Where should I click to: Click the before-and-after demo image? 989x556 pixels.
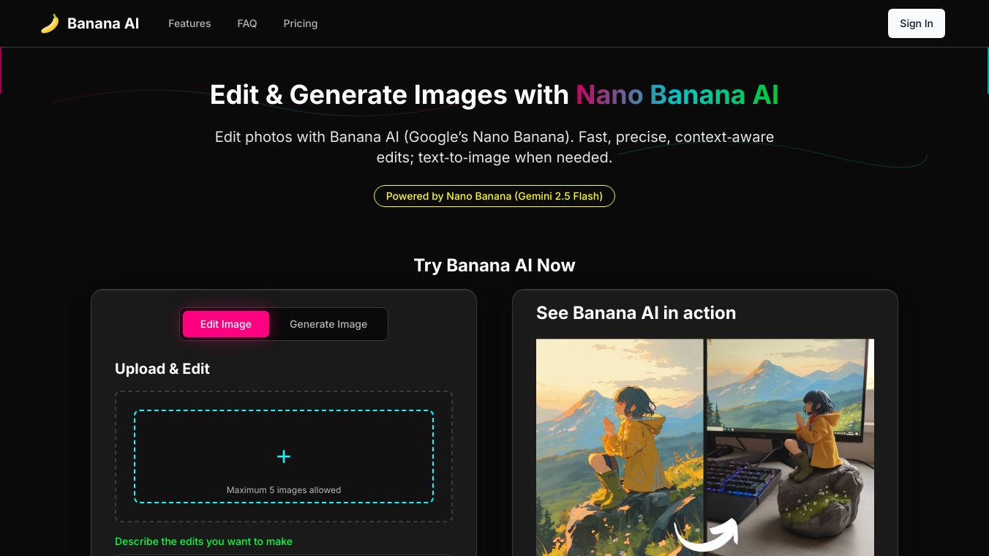pos(705,447)
